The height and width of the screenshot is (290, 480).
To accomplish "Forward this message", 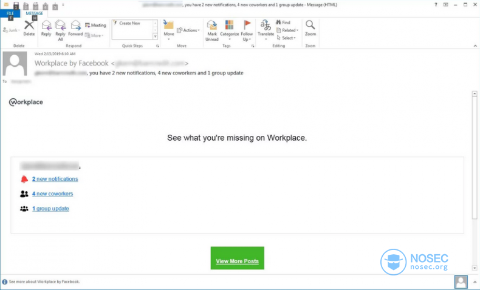I will (75, 28).
